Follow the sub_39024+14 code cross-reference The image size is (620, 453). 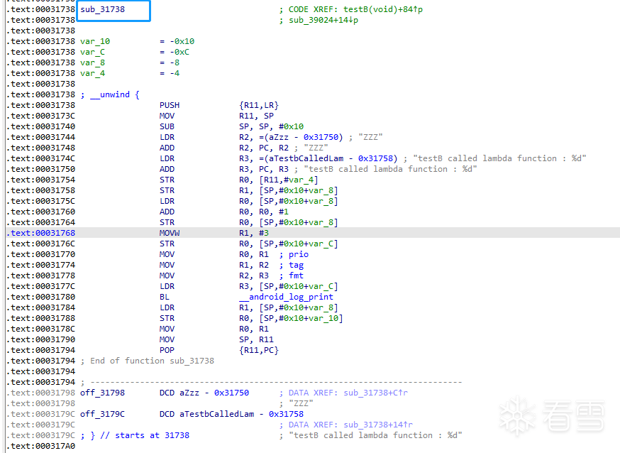pyautogui.click(x=323, y=20)
